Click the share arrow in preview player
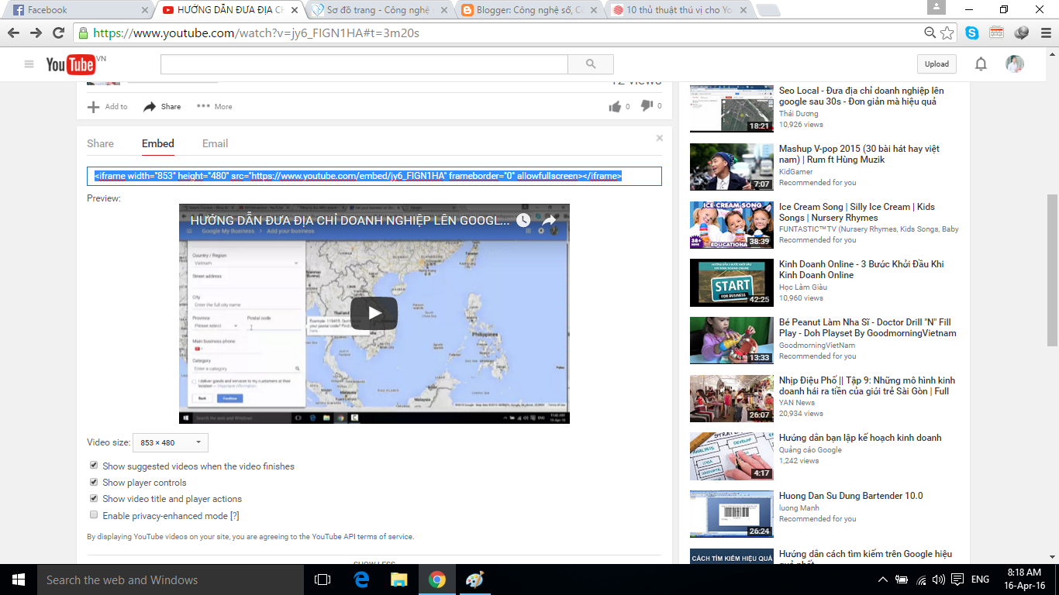This screenshot has height=595, width=1059. pos(549,220)
